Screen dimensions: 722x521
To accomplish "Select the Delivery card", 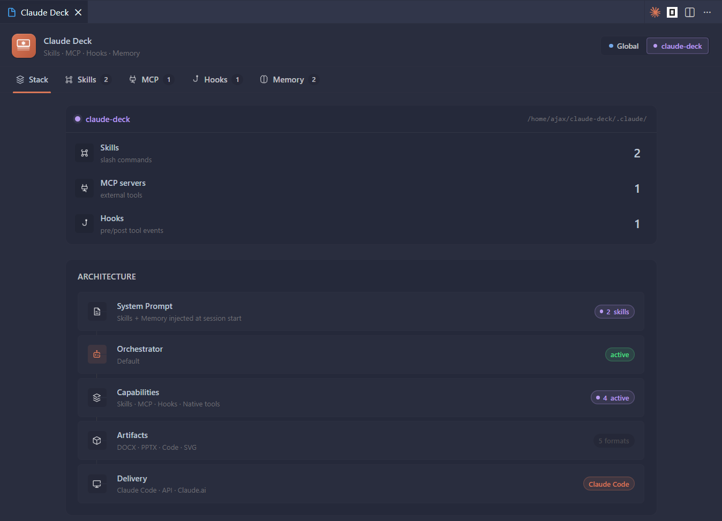I will [x=361, y=484].
